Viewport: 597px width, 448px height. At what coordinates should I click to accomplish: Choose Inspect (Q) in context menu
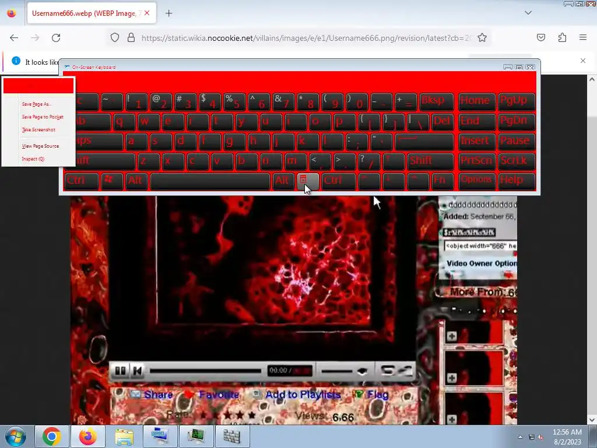point(33,159)
